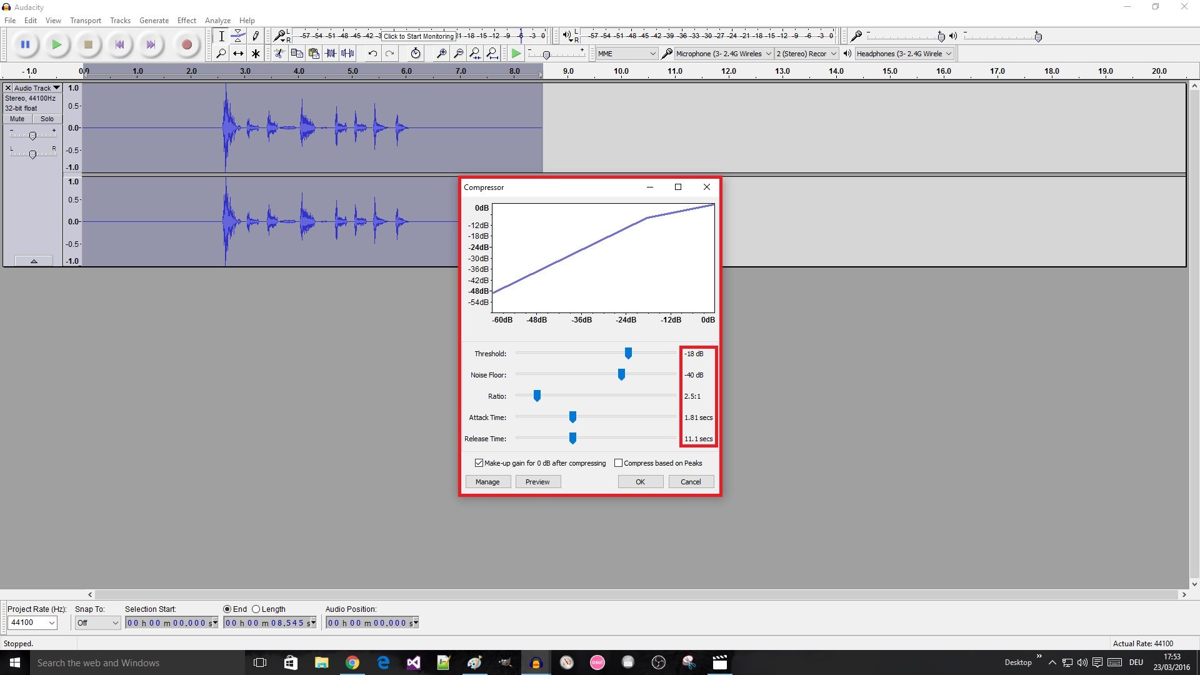Select the Time Shift tool

[238, 54]
